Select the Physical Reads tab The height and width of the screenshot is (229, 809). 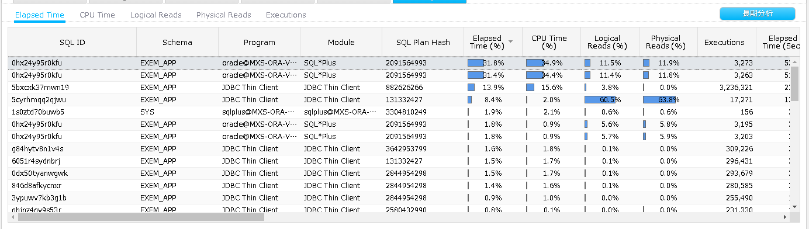click(x=223, y=15)
